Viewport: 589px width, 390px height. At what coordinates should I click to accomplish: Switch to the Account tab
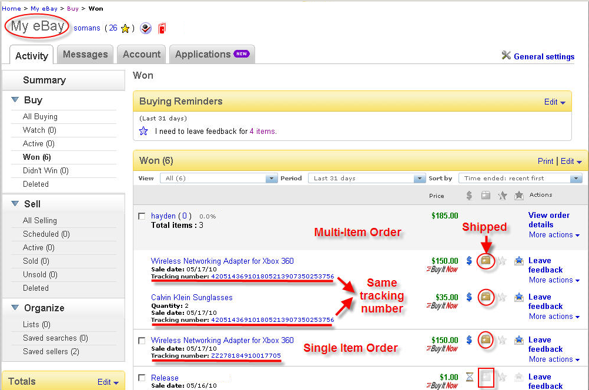click(x=142, y=55)
